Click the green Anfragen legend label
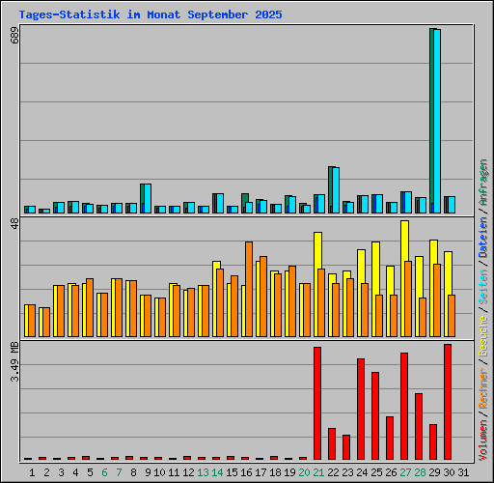The height and width of the screenshot is (483, 494). 483,183
